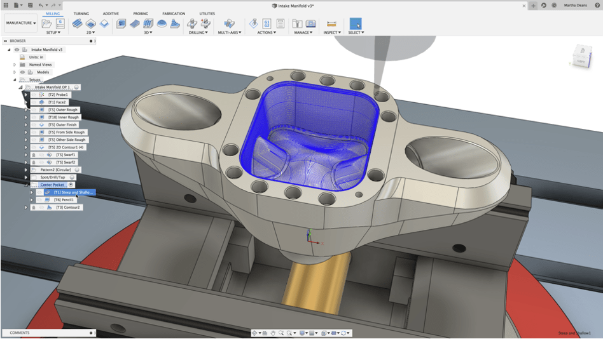Open the Tool Library icon under Manage

(x=297, y=23)
